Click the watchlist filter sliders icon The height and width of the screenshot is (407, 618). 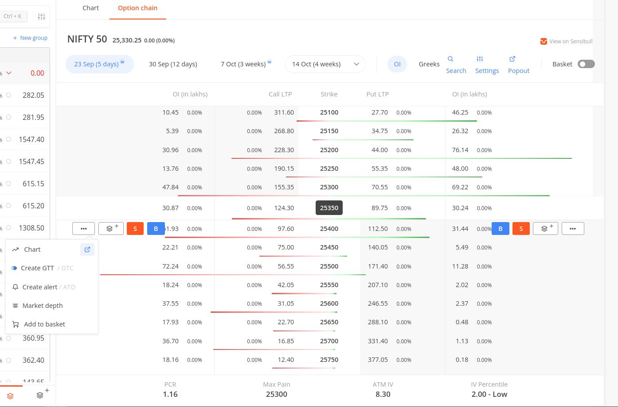pyautogui.click(x=42, y=17)
